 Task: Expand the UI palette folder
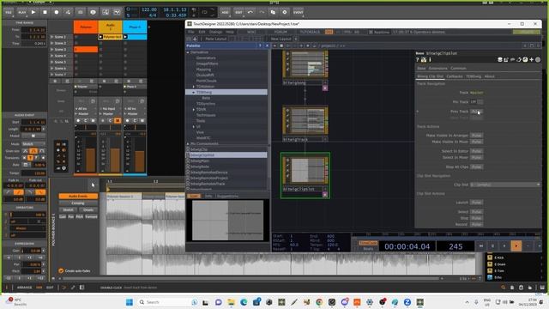194,126
